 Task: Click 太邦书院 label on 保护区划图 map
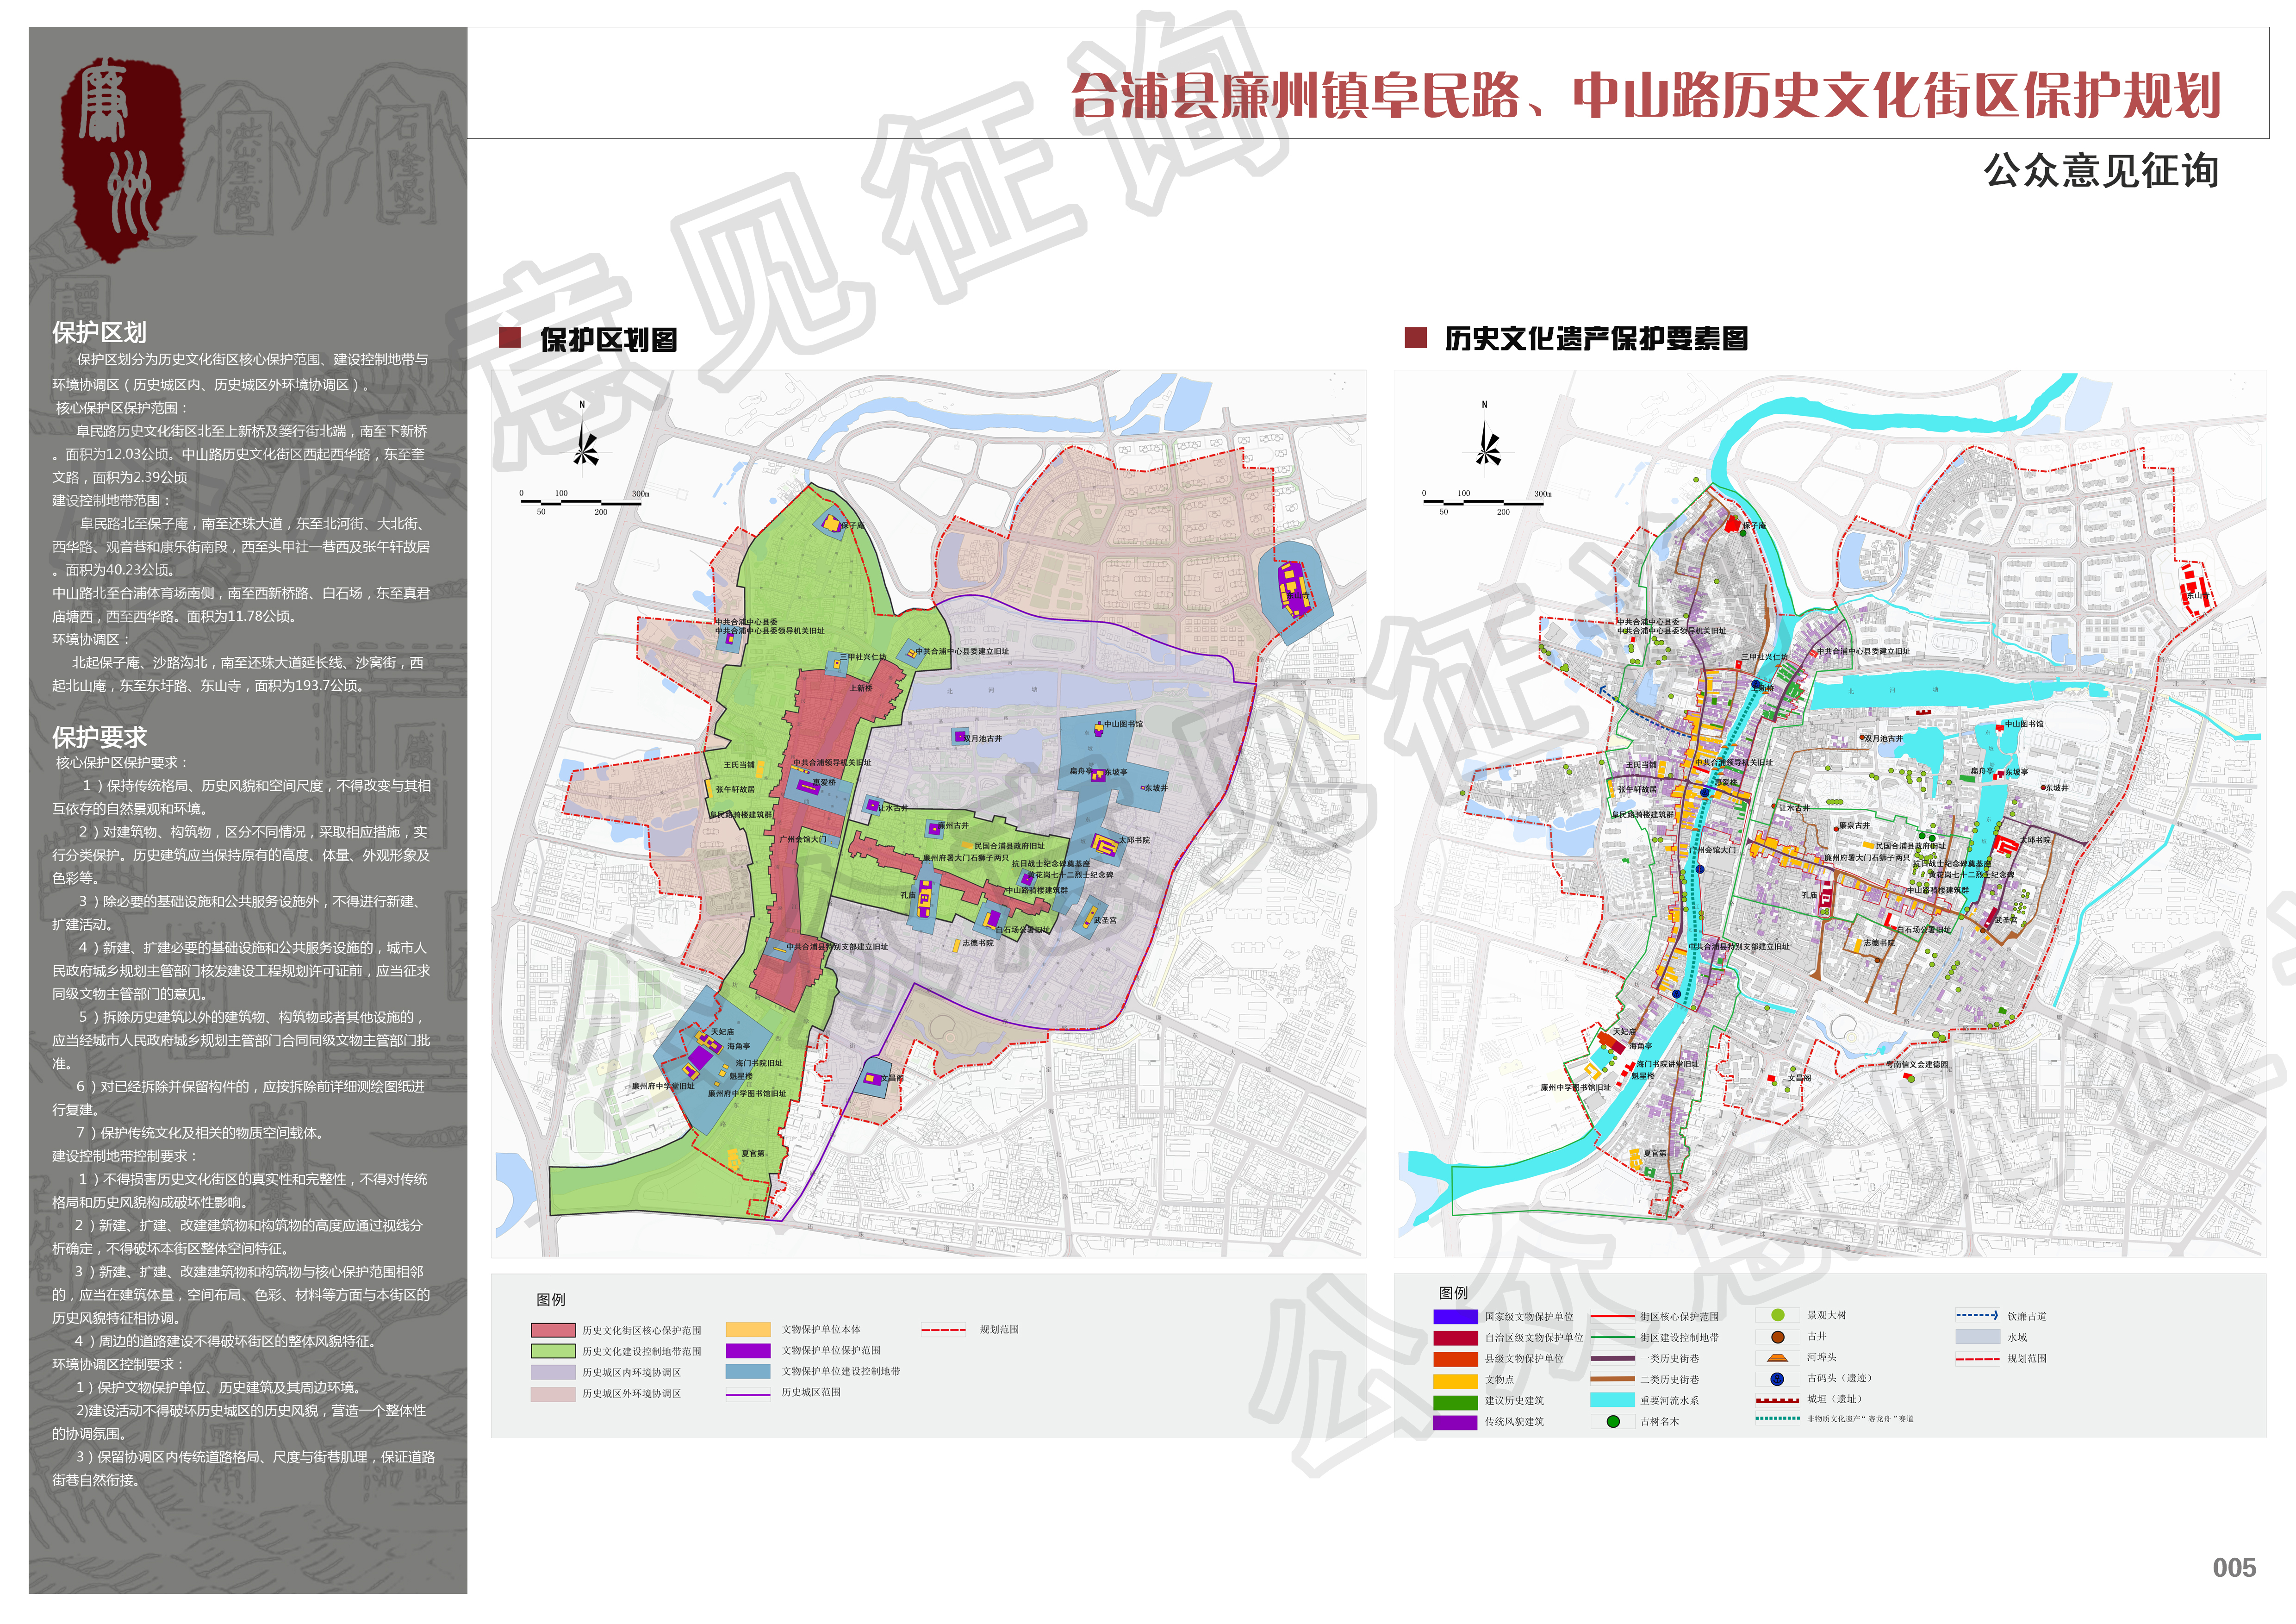(1134, 840)
